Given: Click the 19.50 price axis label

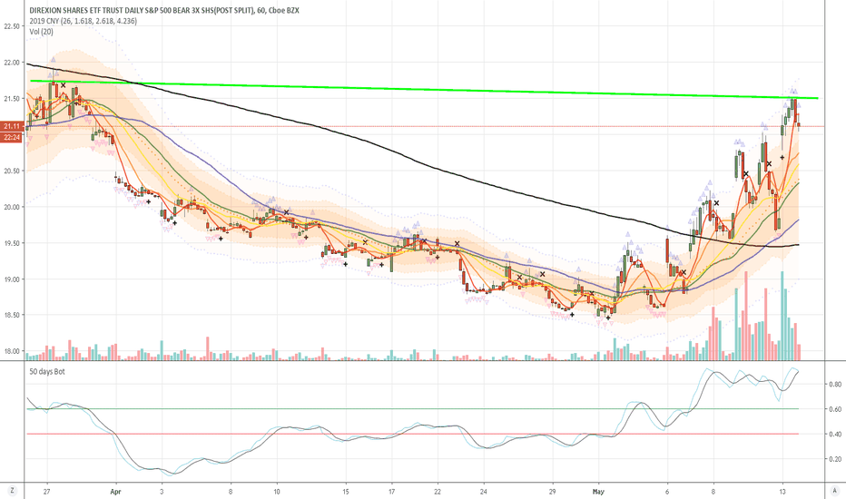Looking at the screenshot, I should click(x=12, y=243).
